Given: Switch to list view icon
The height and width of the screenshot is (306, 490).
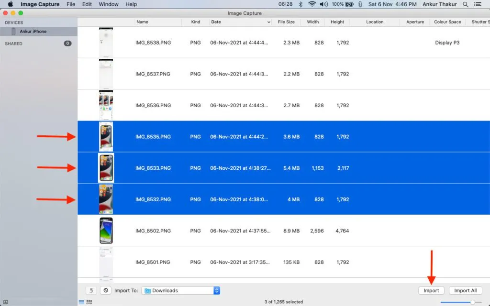Looking at the screenshot, I should tap(81, 302).
